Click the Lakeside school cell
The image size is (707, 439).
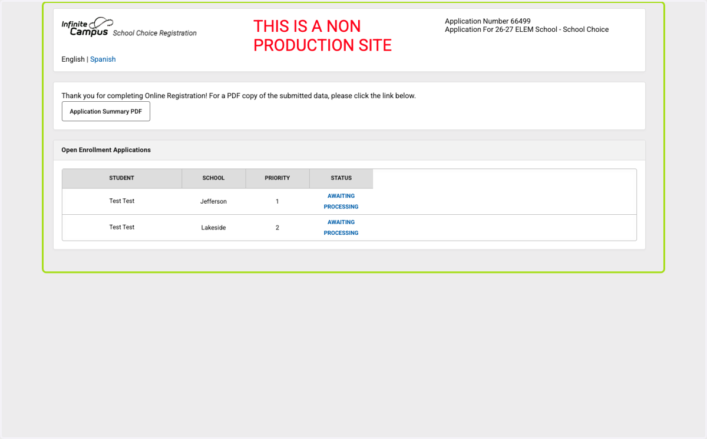[x=213, y=228]
